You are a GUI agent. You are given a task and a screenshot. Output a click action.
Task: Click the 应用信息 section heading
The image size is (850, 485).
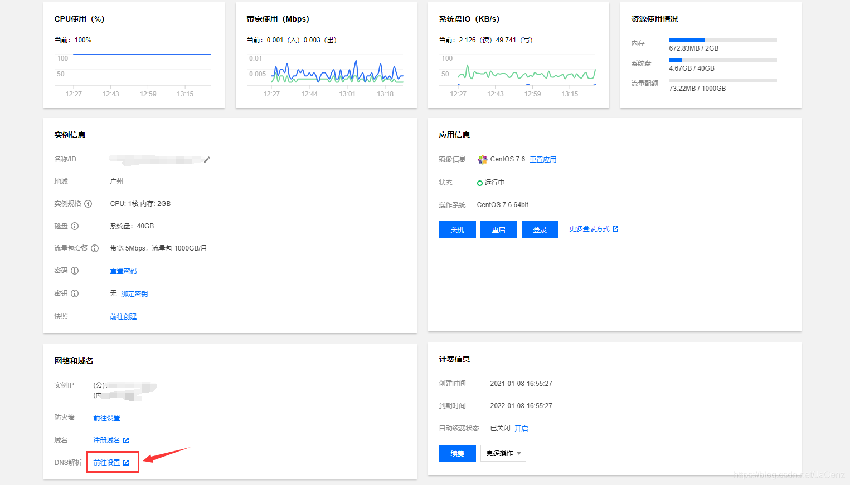[x=454, y=135]
